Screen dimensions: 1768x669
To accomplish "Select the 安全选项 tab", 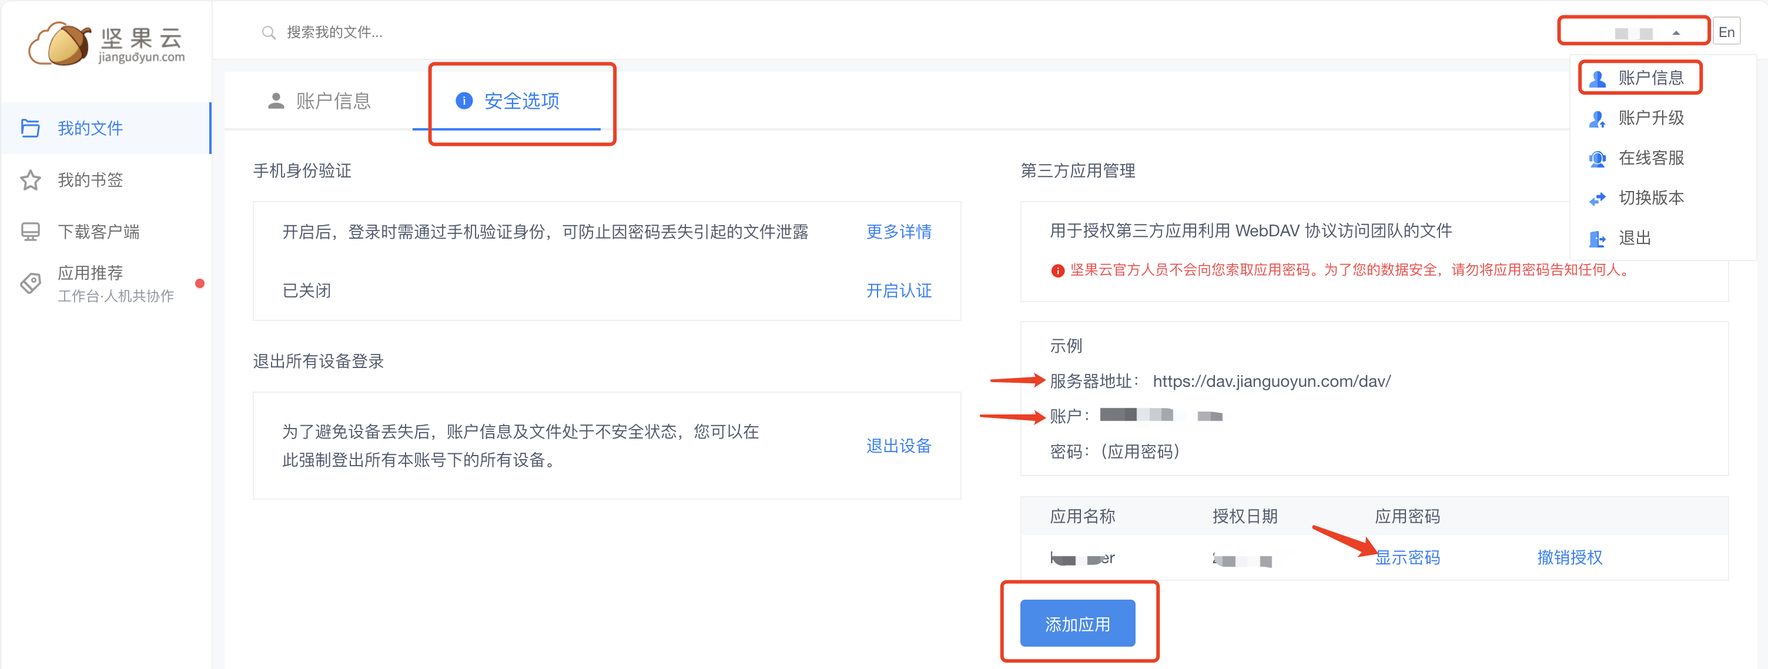I will pos(508,102).
